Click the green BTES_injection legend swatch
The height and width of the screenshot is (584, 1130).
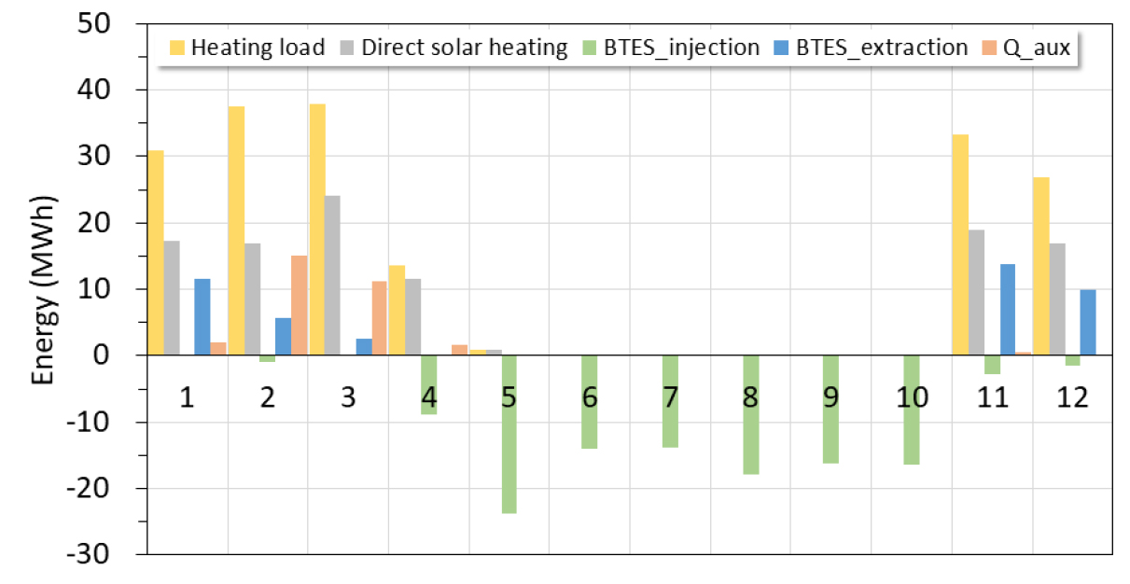pyautogui.click(x=590, y=48)
